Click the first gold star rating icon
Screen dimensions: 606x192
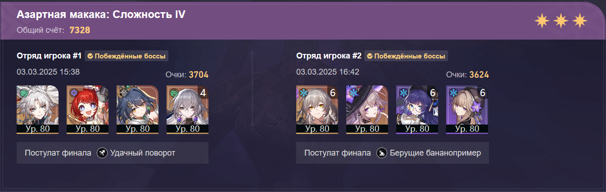(x=541, y=20)
